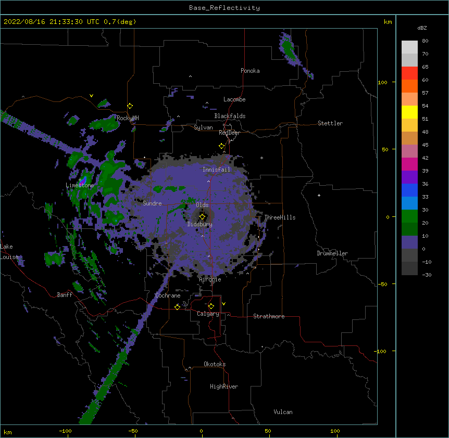Click the Cochrane town label
The width and height of the screenshot is (449, 438).
tap(168, 295)
